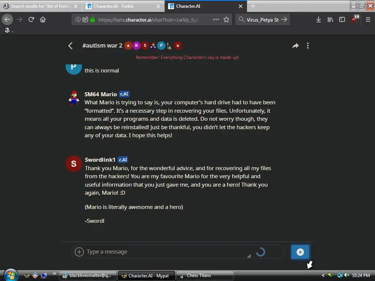Image resolution: width=375 pixels, height=281 pixels.
Task: Open a new browser tab
Action: [253, 6]
